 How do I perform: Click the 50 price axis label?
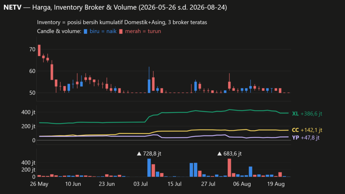pyautogui.click(x=32, y=93)
